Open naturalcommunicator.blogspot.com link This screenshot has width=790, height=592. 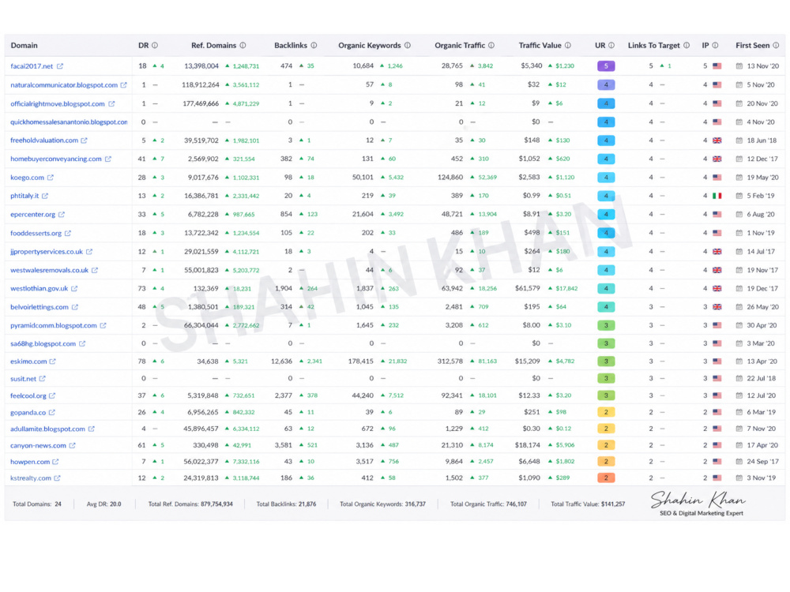click(x=64, y=85)
